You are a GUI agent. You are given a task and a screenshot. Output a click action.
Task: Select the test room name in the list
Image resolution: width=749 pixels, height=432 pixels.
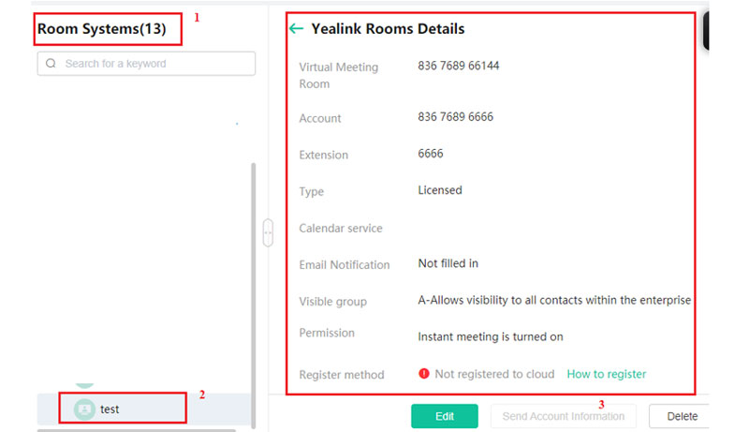tap(110, 410)
